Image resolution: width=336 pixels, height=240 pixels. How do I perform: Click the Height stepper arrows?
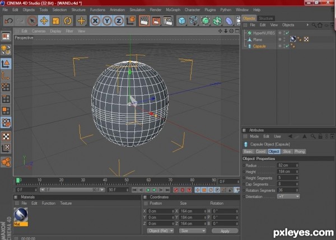click(297, 172)
